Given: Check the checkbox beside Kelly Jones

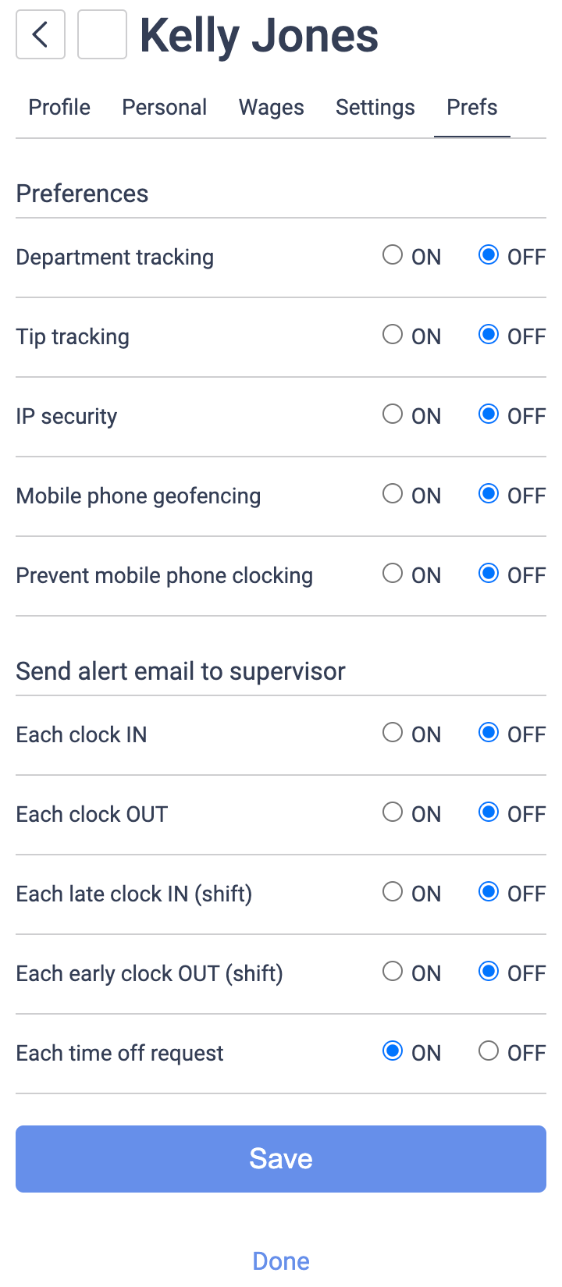Looking at the screenshot, I should tap(101, 34).
